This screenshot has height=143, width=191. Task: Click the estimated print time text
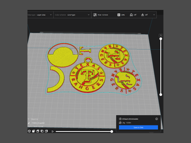[130, 119]
